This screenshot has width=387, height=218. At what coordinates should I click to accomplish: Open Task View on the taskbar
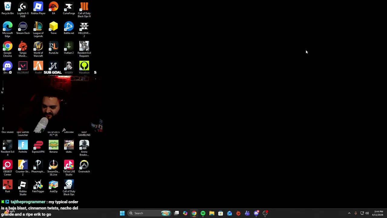[177, 213]
